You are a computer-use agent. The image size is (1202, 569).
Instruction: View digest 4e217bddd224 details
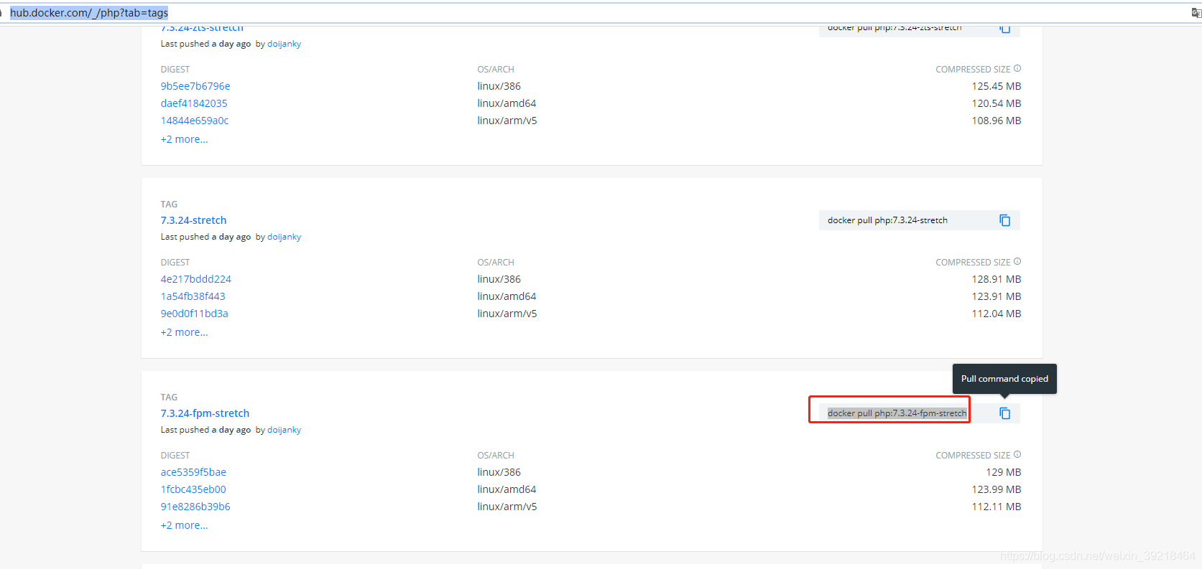point(195,279)
